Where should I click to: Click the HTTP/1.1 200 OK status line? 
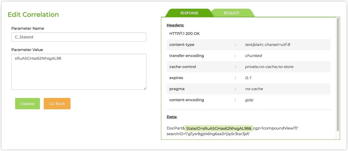coord(184,34)
